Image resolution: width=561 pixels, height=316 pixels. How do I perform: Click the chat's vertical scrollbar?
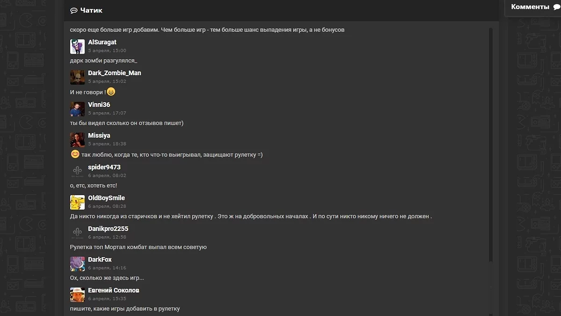tap(490, 140)
